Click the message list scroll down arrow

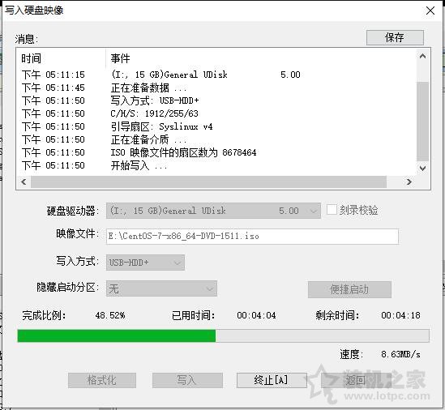(422, 168)
